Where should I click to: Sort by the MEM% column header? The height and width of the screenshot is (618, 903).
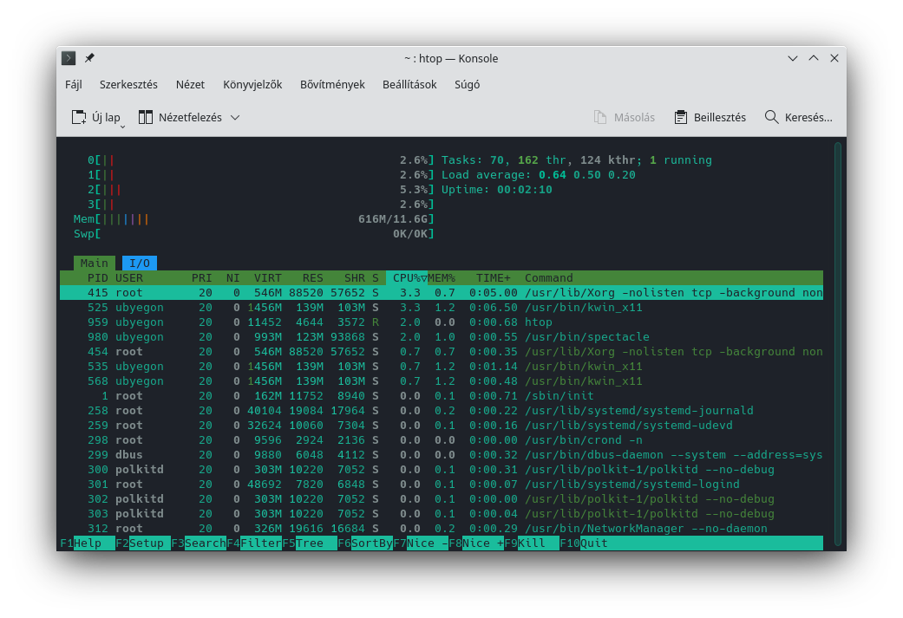[x=442, y=278]
